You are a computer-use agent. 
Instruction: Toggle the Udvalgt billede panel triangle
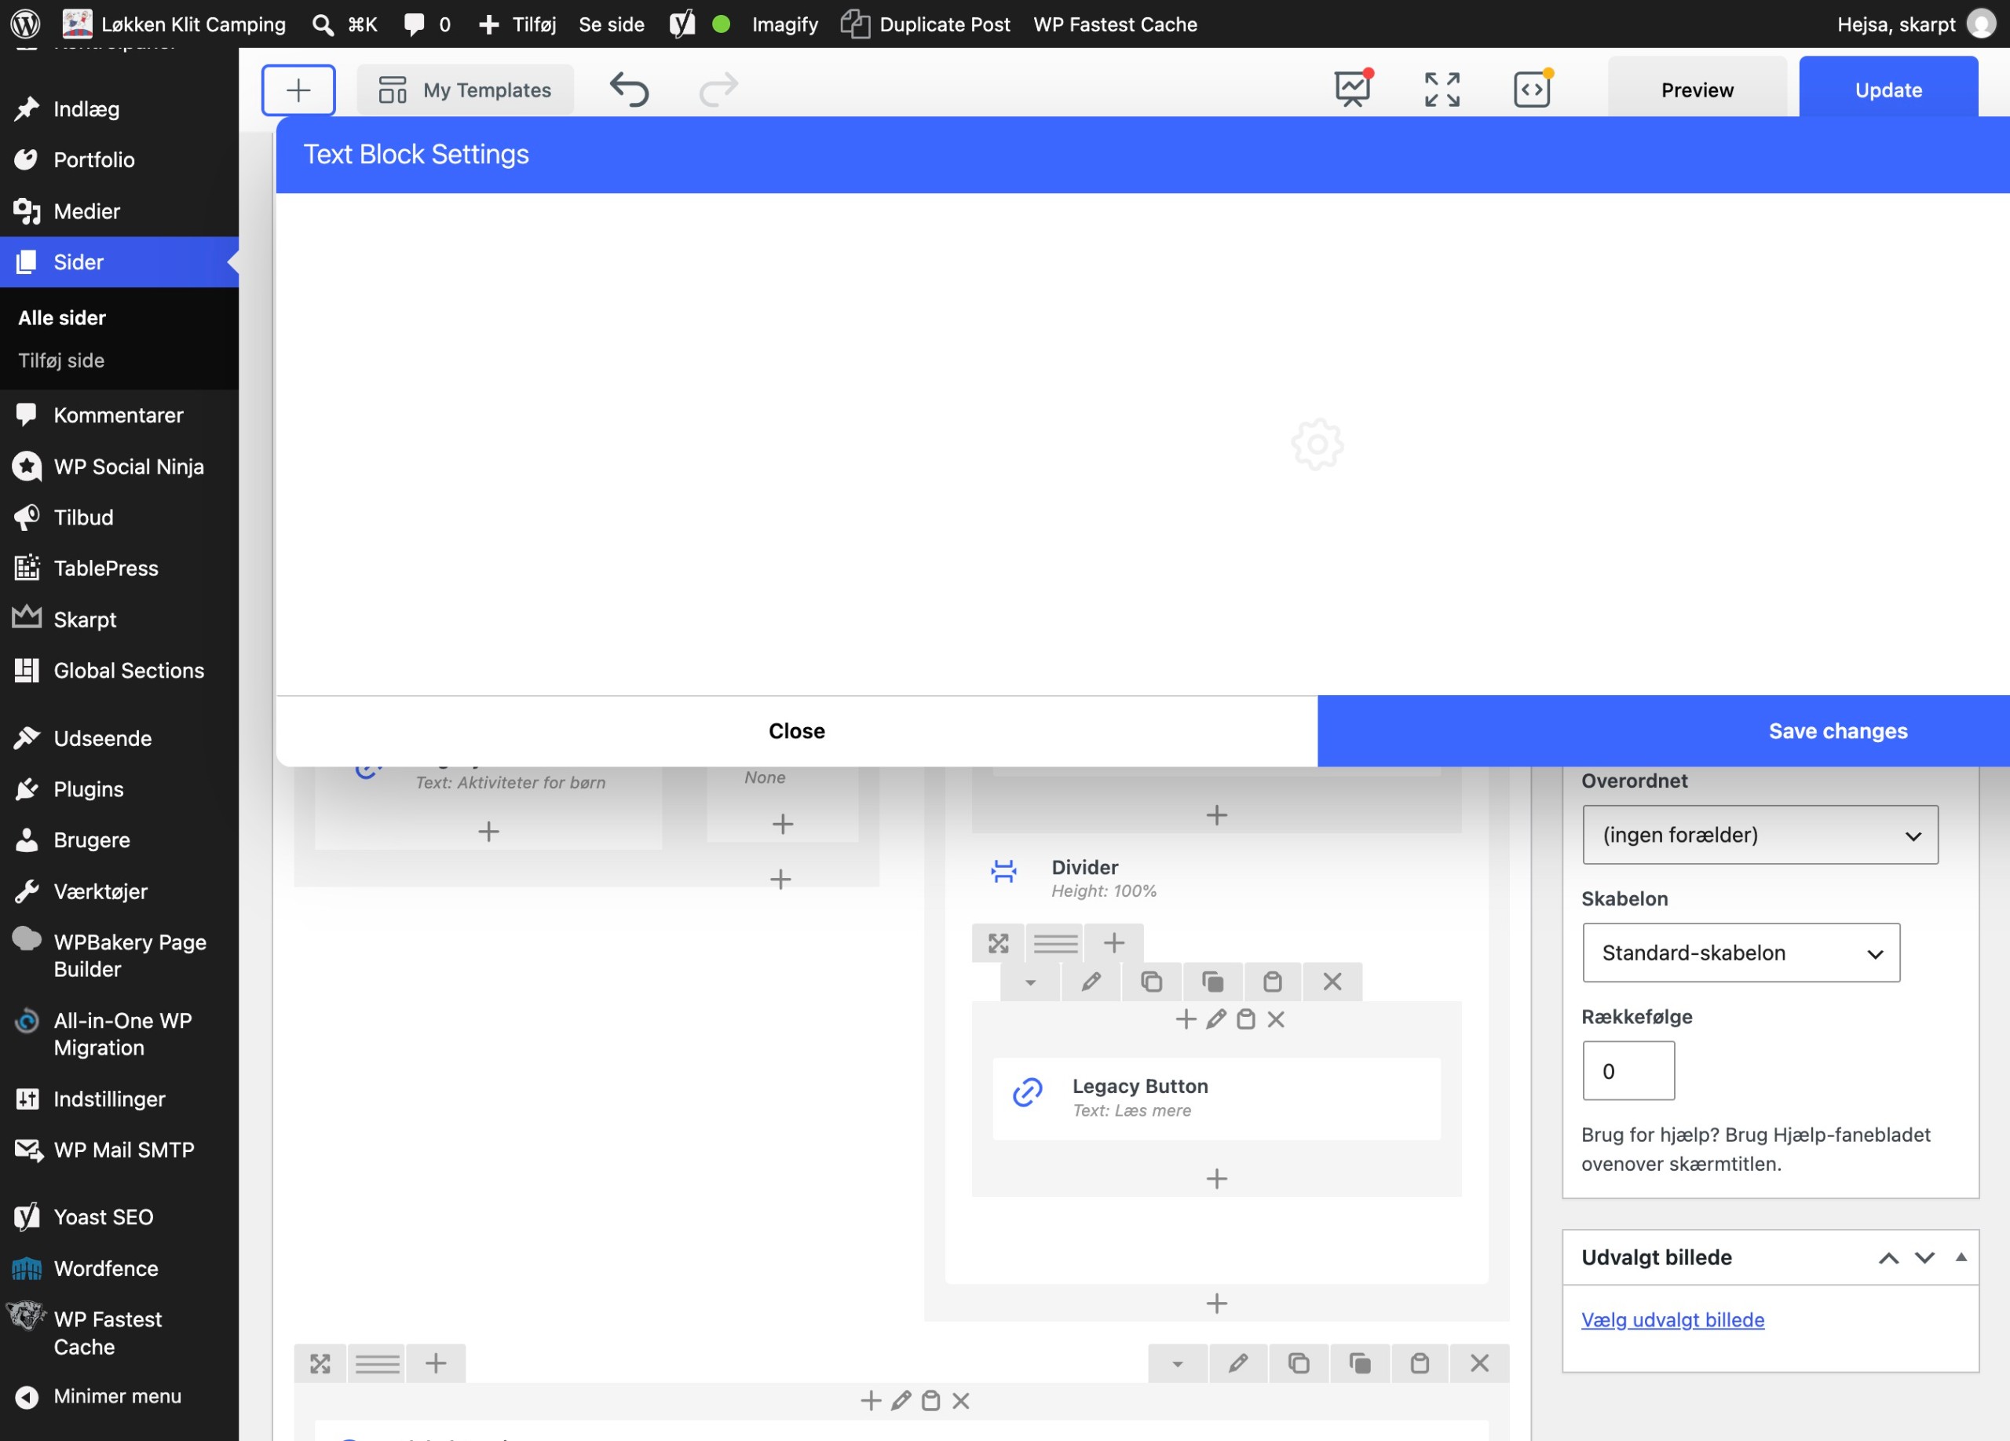tap(1961, 1256)
